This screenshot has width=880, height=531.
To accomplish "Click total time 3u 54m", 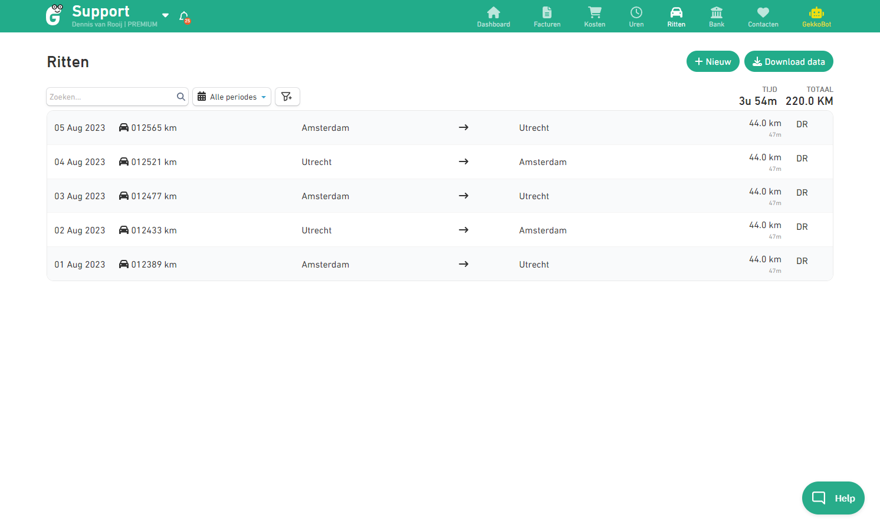I will pyautogui.click(x=758, y=101).
